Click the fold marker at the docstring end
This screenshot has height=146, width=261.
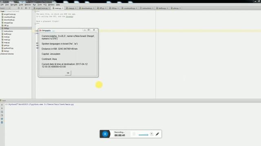(x=35, y=24)
